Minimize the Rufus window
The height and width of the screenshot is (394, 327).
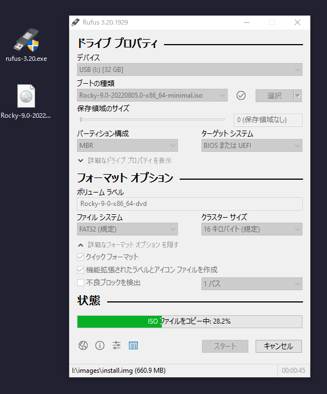pos(247,22)
